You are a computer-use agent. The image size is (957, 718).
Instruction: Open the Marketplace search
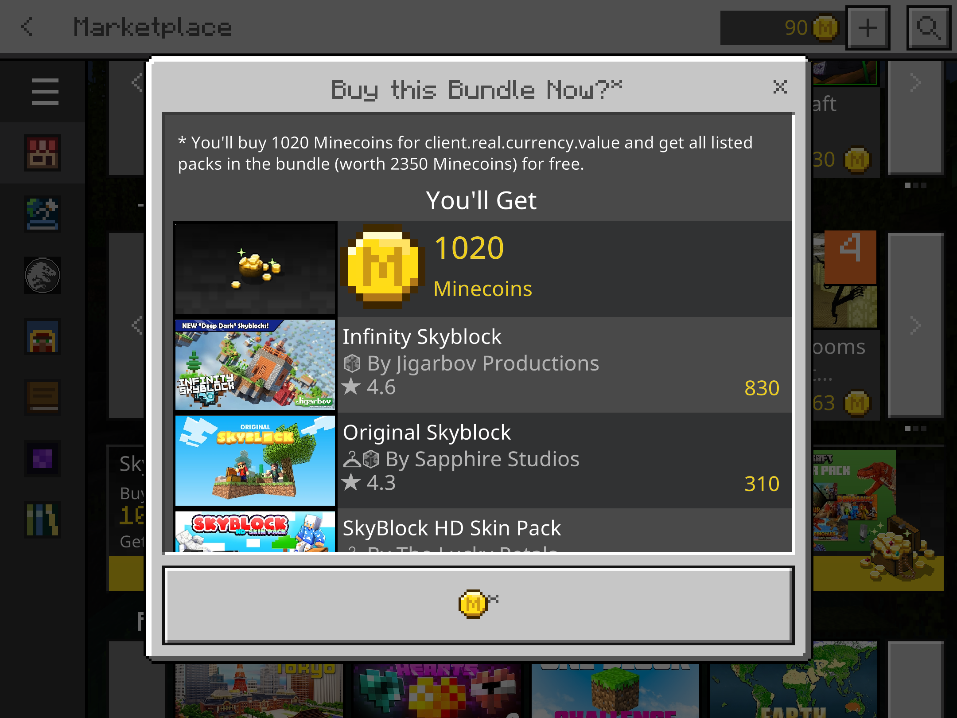[x=929, y=28]
